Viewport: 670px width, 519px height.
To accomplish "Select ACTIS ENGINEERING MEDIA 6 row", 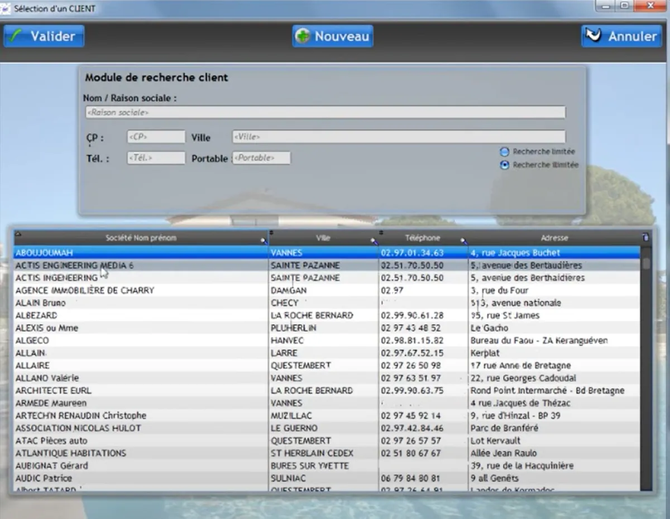I will coord(327,266).
